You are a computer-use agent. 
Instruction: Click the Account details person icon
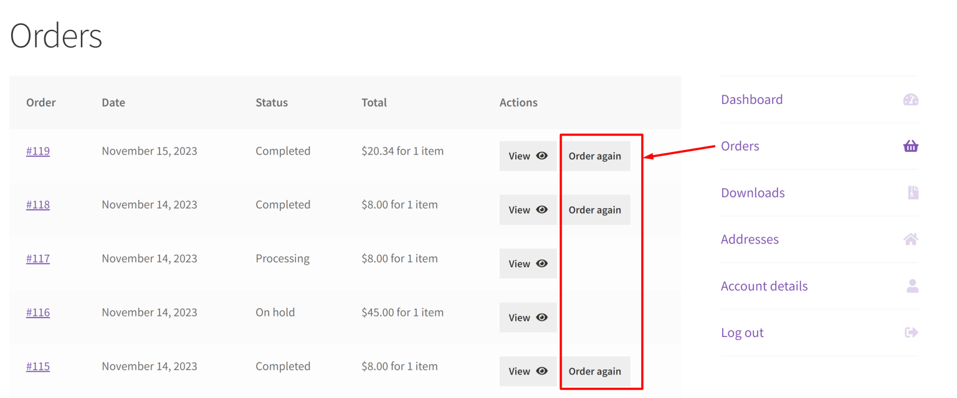coord(912,285)
